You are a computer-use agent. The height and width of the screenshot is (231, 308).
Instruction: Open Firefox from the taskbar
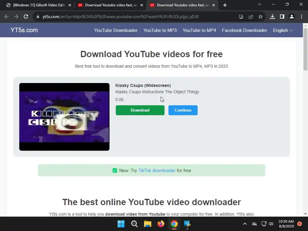[x=161, y=224]
